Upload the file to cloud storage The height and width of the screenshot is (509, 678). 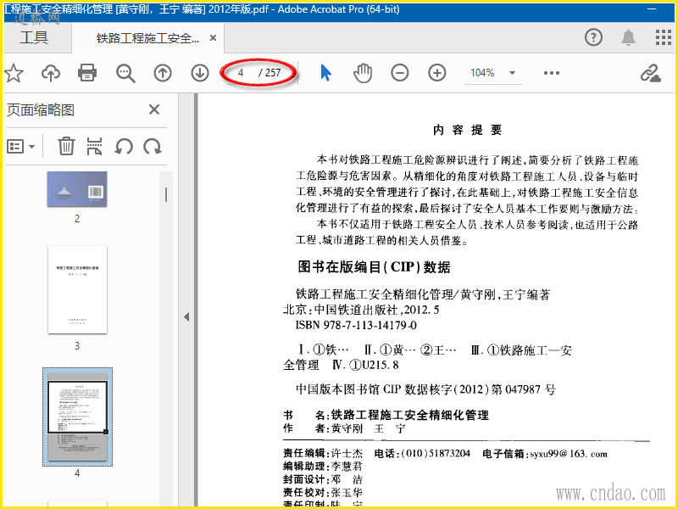point(51,73)
